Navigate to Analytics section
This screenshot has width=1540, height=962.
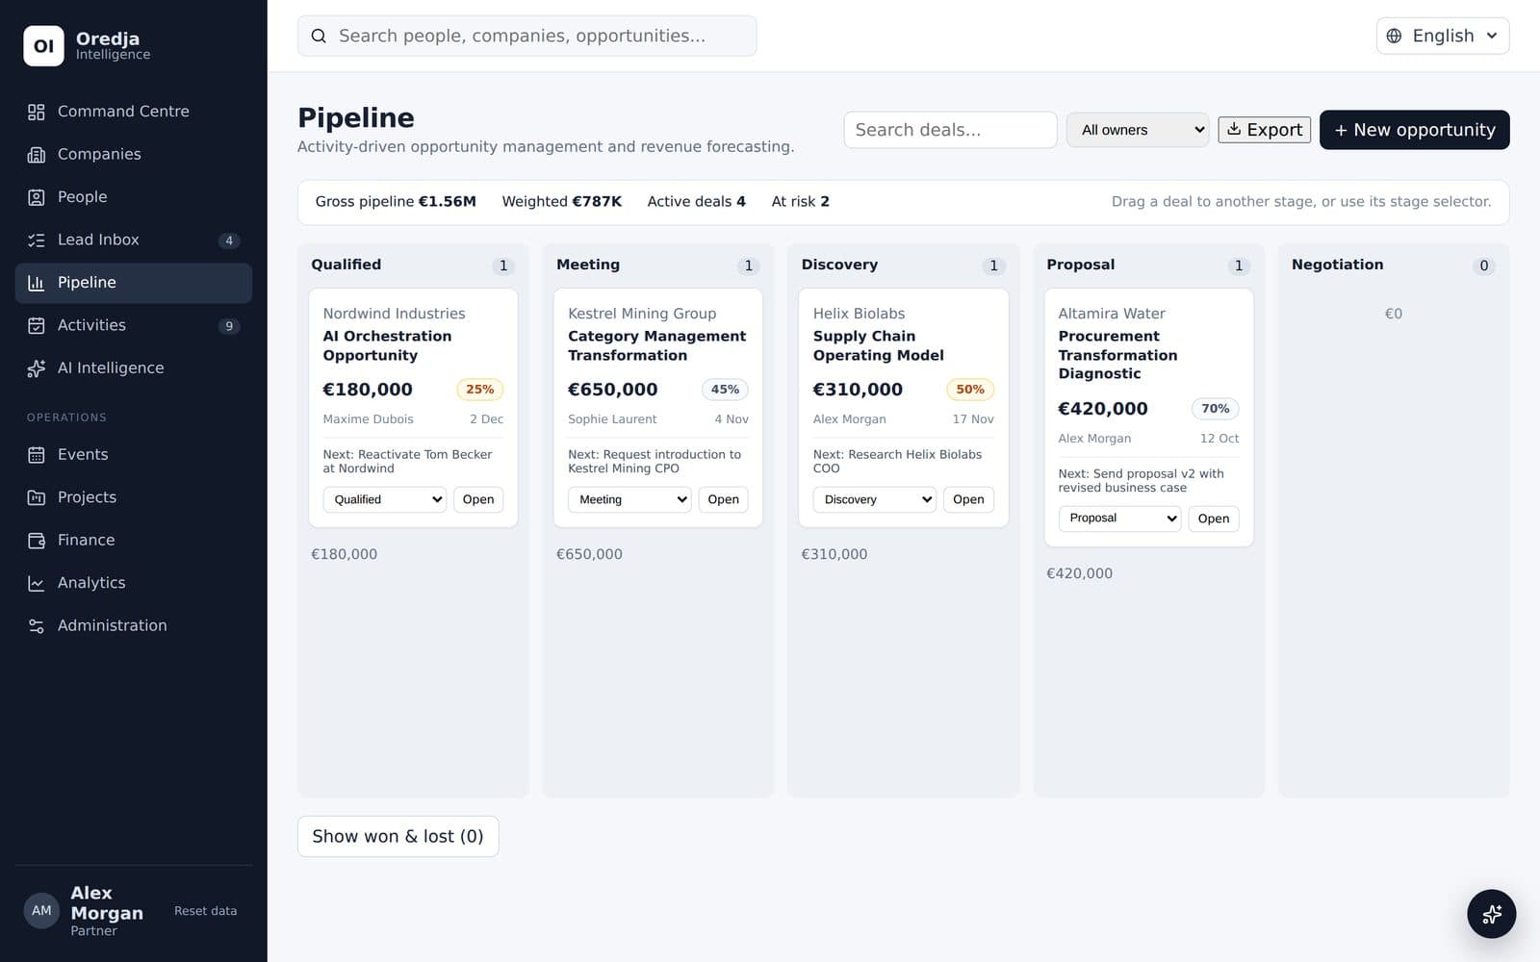(134, 583)
